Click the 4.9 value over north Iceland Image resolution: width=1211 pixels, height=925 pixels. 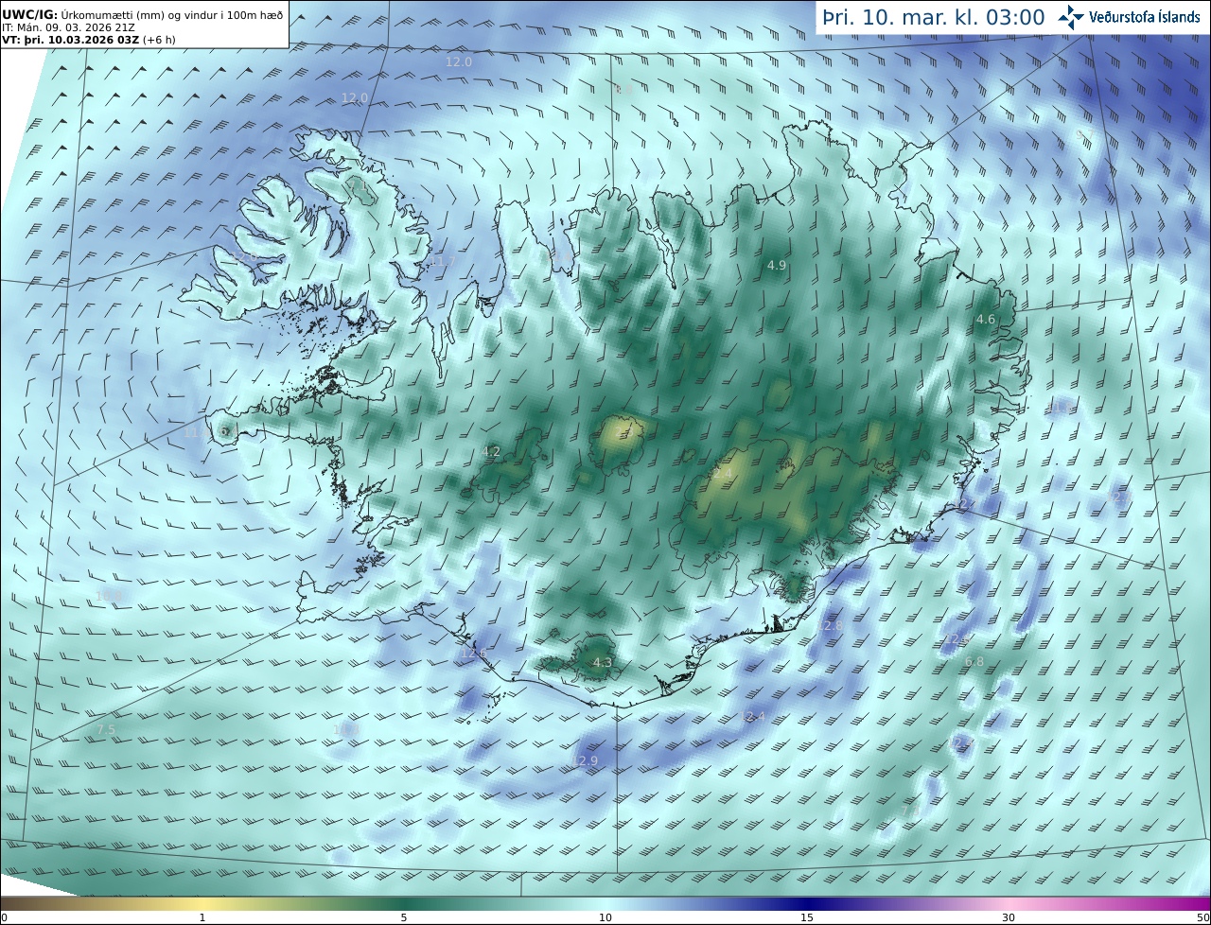click(x=777, y=266)
